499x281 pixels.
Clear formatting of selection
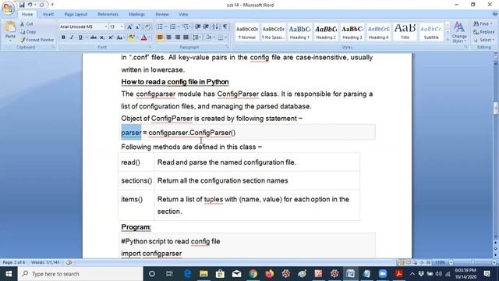(x=147, y=27)
